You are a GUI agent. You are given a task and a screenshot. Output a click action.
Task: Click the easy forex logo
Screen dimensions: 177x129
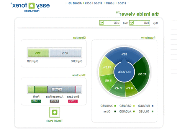click(30, 6)
